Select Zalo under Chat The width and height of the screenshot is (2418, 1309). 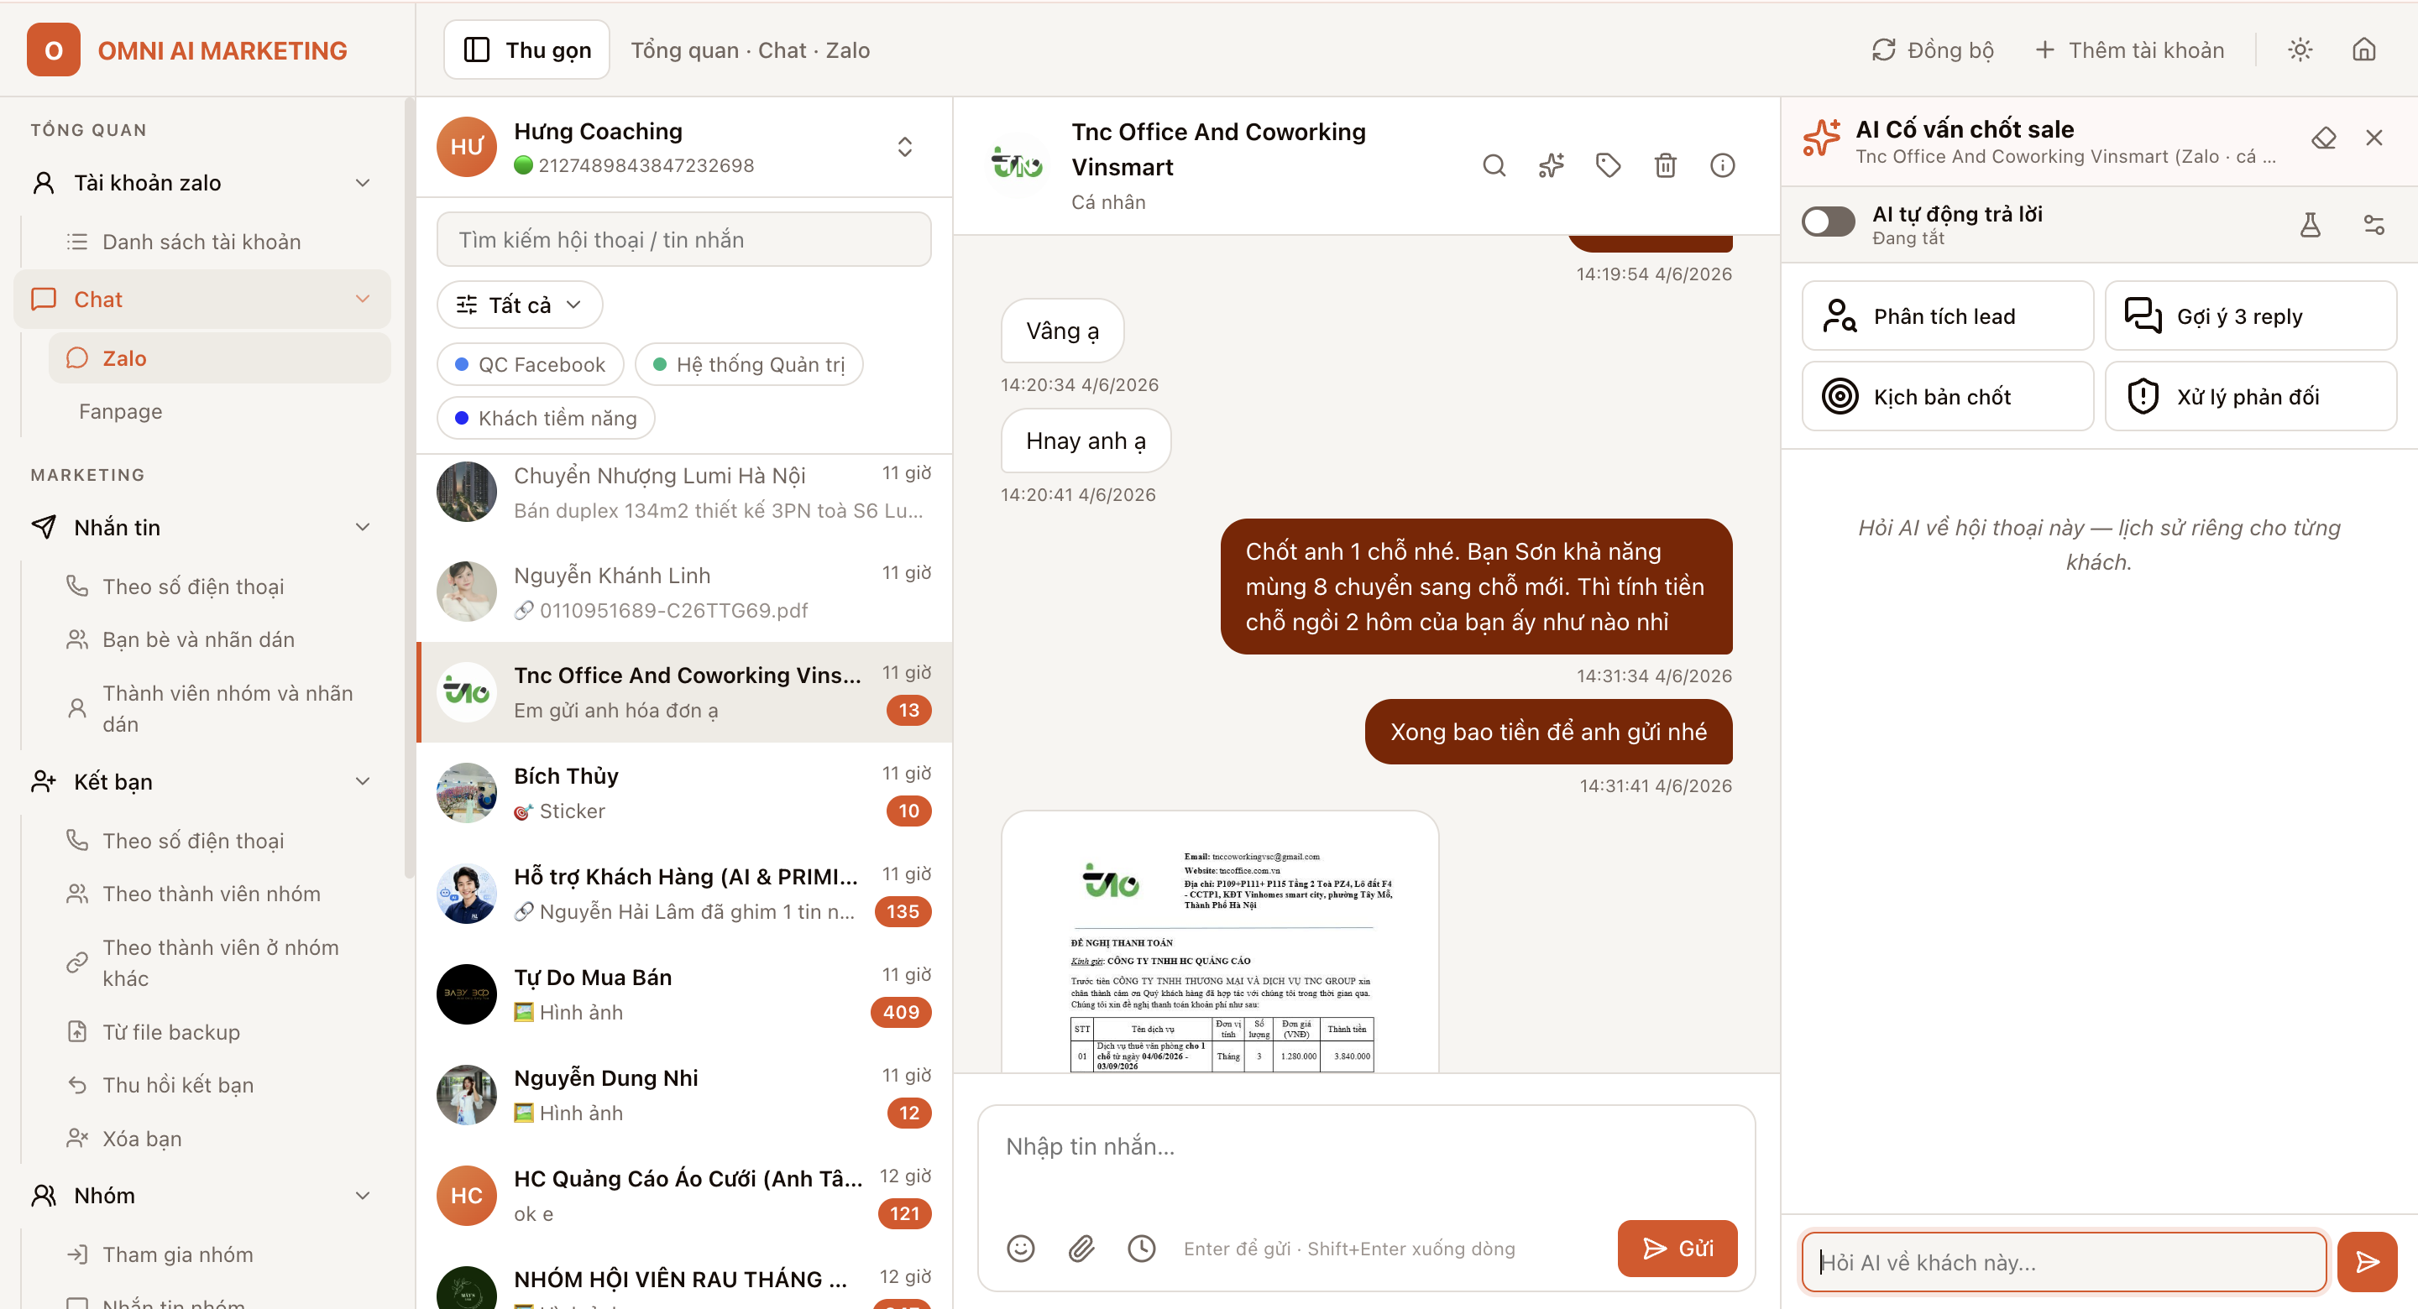tap(218, 357)
